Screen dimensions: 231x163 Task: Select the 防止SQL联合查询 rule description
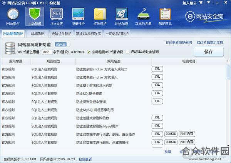pos(89,93)
